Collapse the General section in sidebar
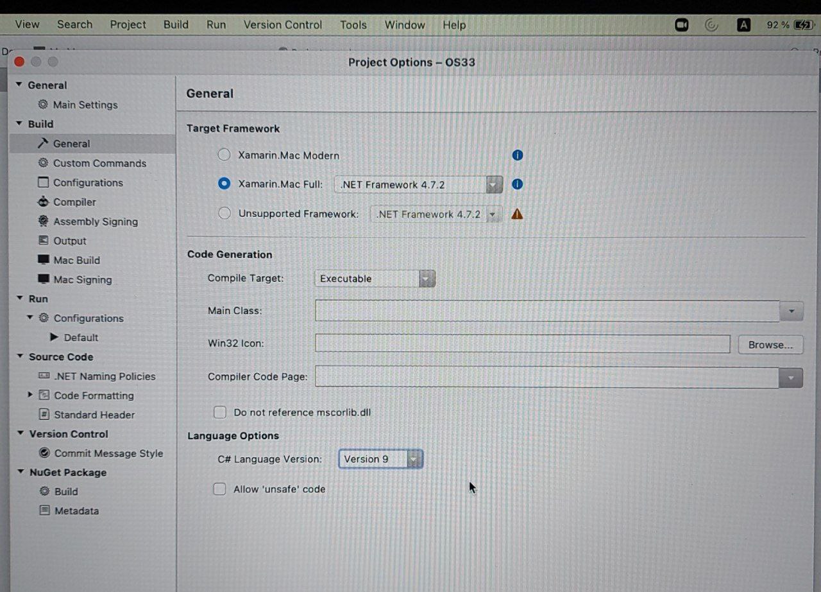 click(x=19, y=85)
